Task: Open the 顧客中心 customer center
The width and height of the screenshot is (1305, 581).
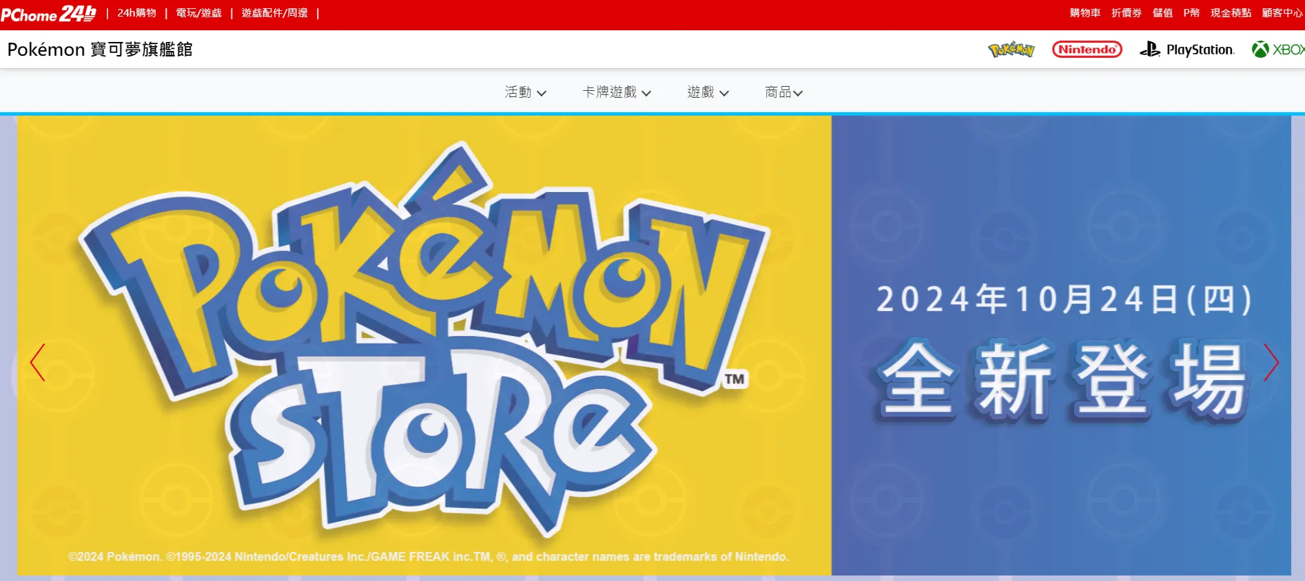Action: (1282, 13)
